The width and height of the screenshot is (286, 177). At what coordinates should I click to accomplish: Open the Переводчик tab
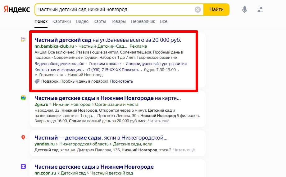click(143, 21)
